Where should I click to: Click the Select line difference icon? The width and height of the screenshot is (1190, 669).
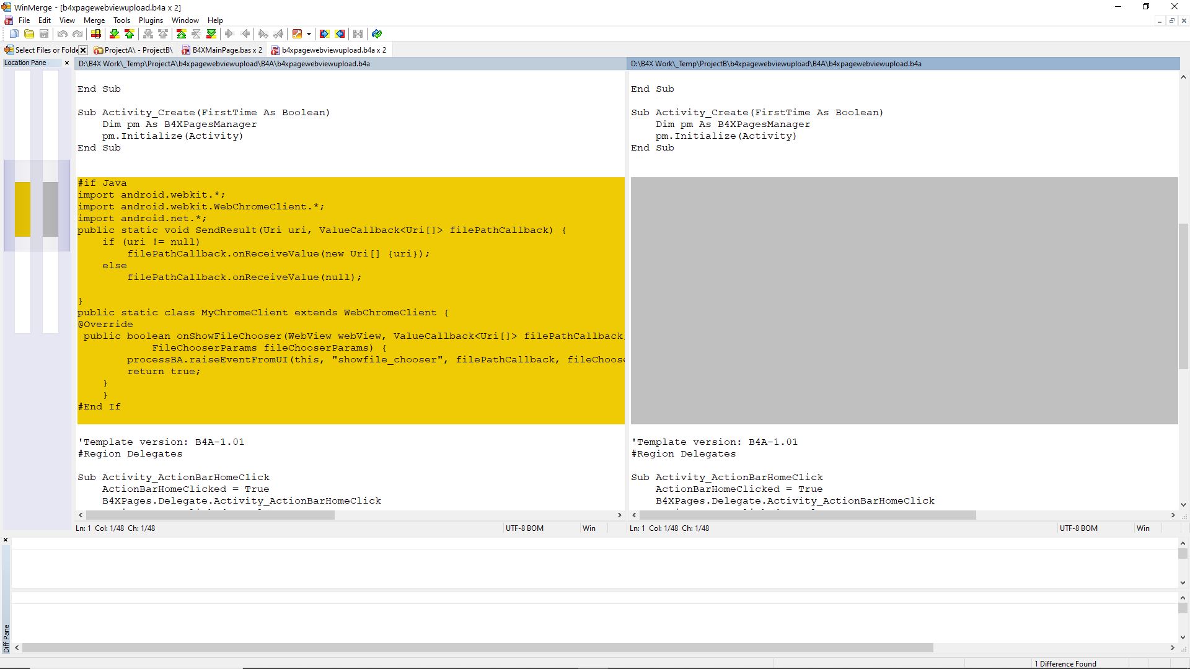(x=96, y=34)
